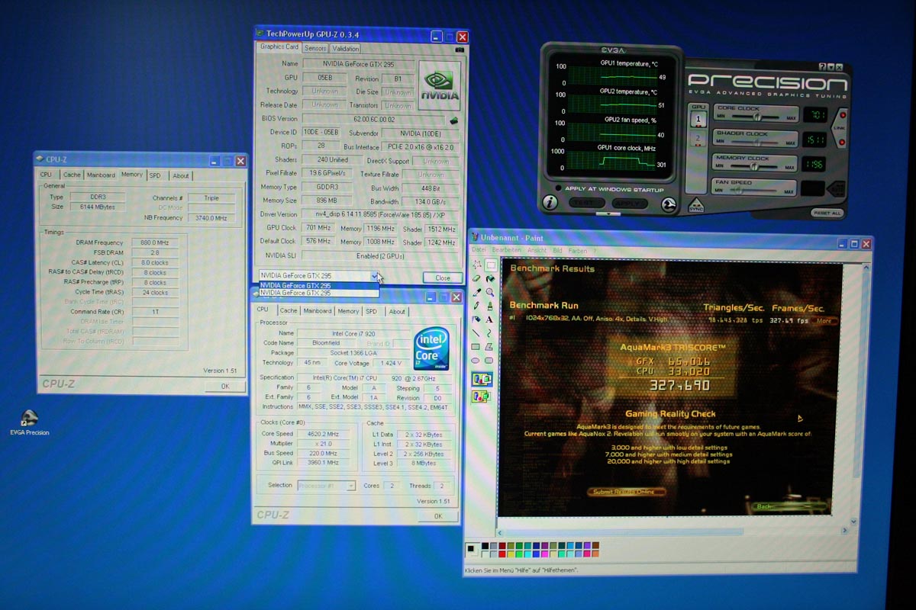
Task: Click Paint's vertical scrollbar down arrow
Action: click(x=853, y=522)
